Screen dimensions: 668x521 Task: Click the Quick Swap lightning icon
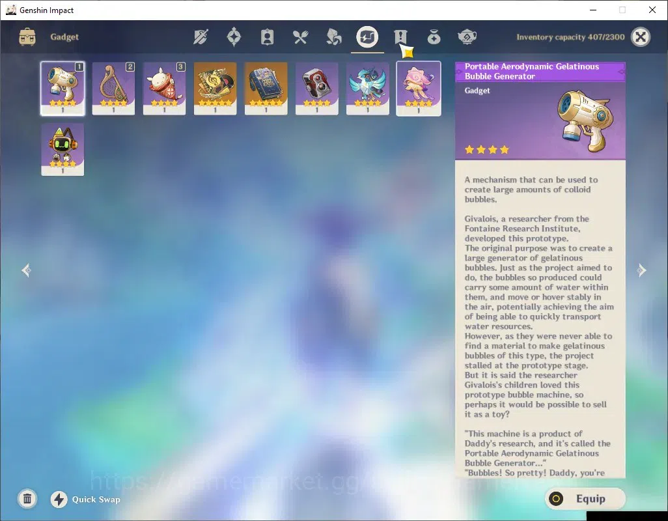coord(59,500)
